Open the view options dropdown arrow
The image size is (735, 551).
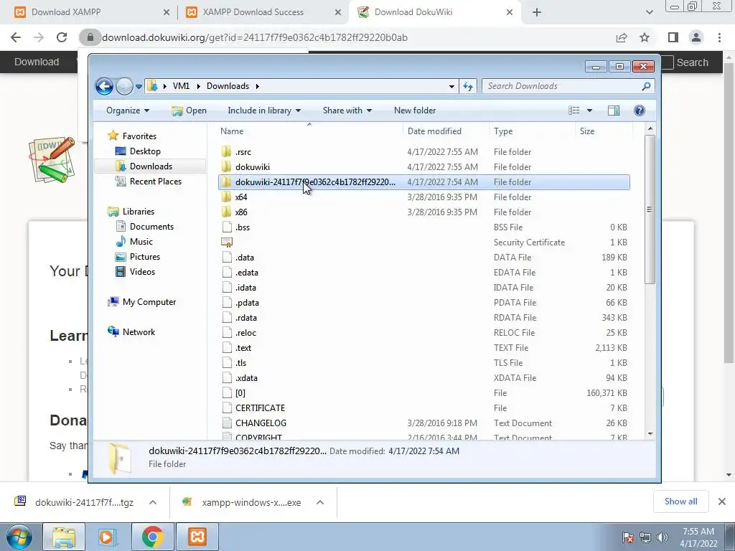(590, 110)
